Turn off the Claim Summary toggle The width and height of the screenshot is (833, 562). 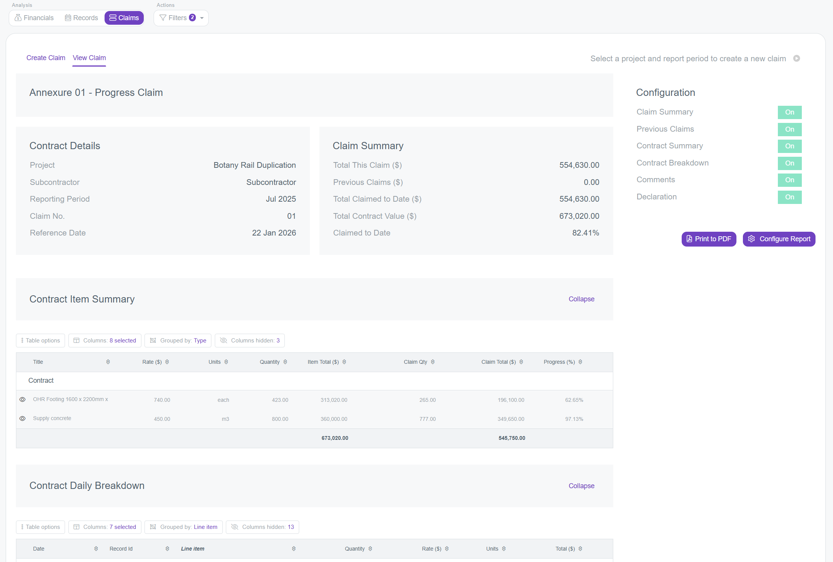click(789, 112)
